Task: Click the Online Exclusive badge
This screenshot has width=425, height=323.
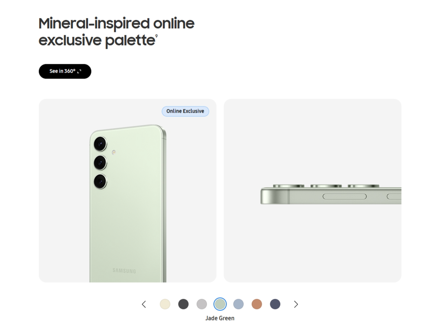Action: point(185,111)
